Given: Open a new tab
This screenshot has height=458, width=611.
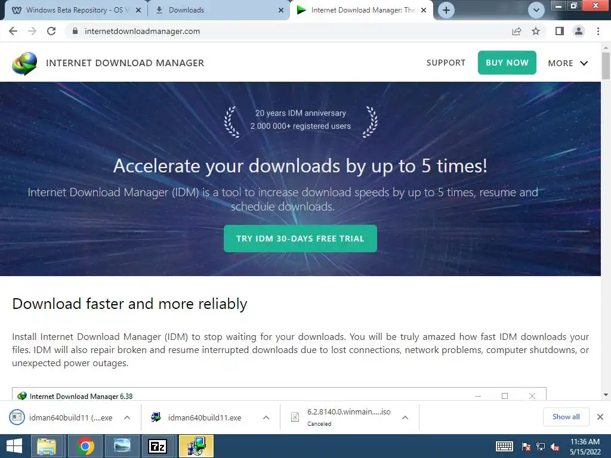Looking at the screenshot, I should pos(446,10).
